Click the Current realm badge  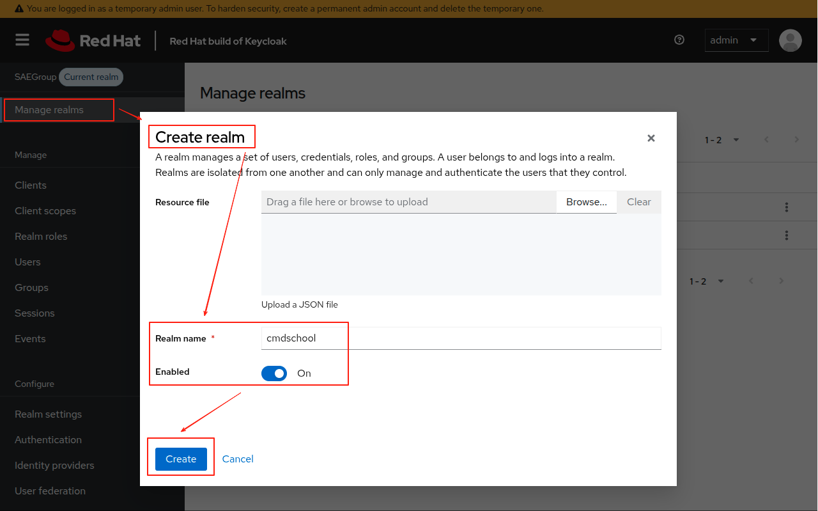click(x=91, y=77)
